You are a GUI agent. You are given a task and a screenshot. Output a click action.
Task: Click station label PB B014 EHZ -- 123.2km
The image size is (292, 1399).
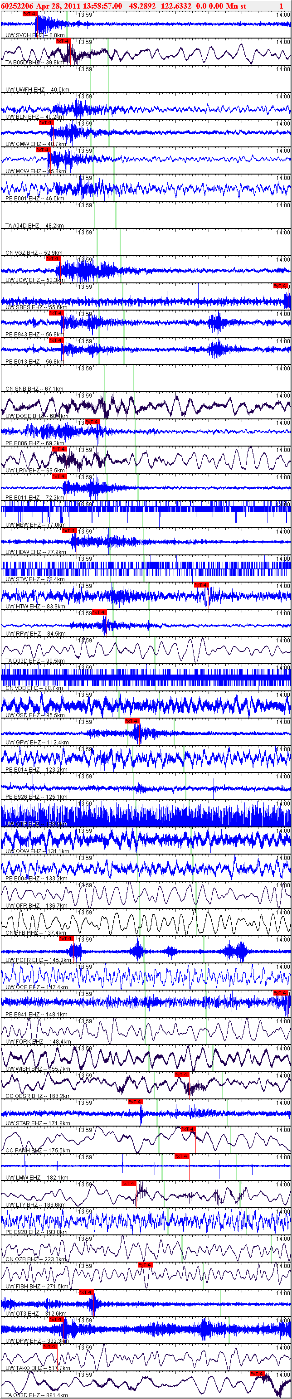36,770
